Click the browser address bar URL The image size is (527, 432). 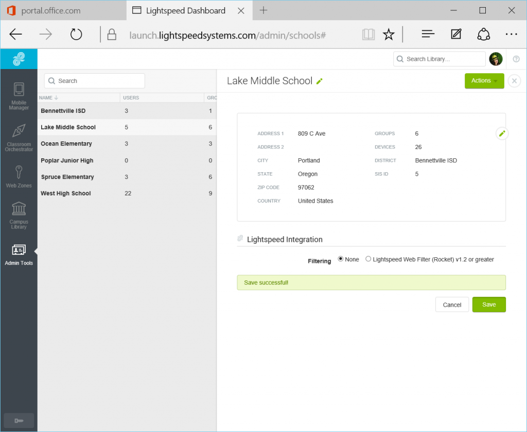(x=227, y=35)
